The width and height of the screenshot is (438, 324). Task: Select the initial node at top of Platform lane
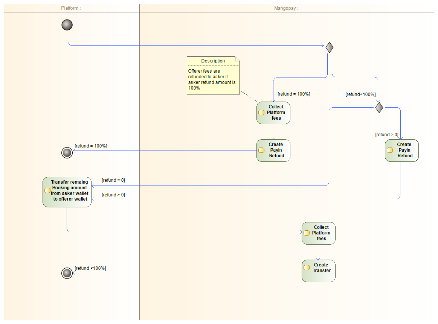click(x=67, y=25)
